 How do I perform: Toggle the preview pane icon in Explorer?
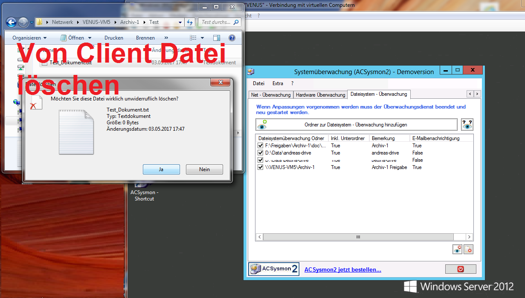tap(216, 38)
